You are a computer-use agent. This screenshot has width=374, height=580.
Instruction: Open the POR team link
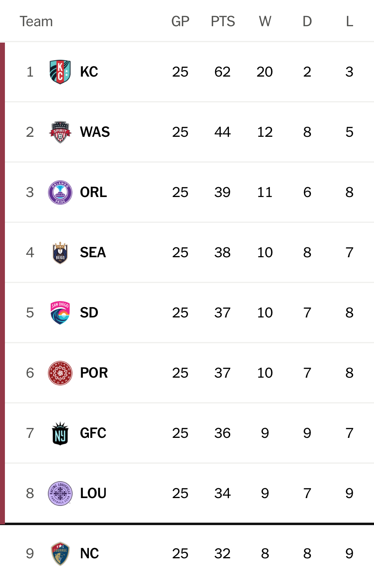pyautogui.click(x=94, y=373)
